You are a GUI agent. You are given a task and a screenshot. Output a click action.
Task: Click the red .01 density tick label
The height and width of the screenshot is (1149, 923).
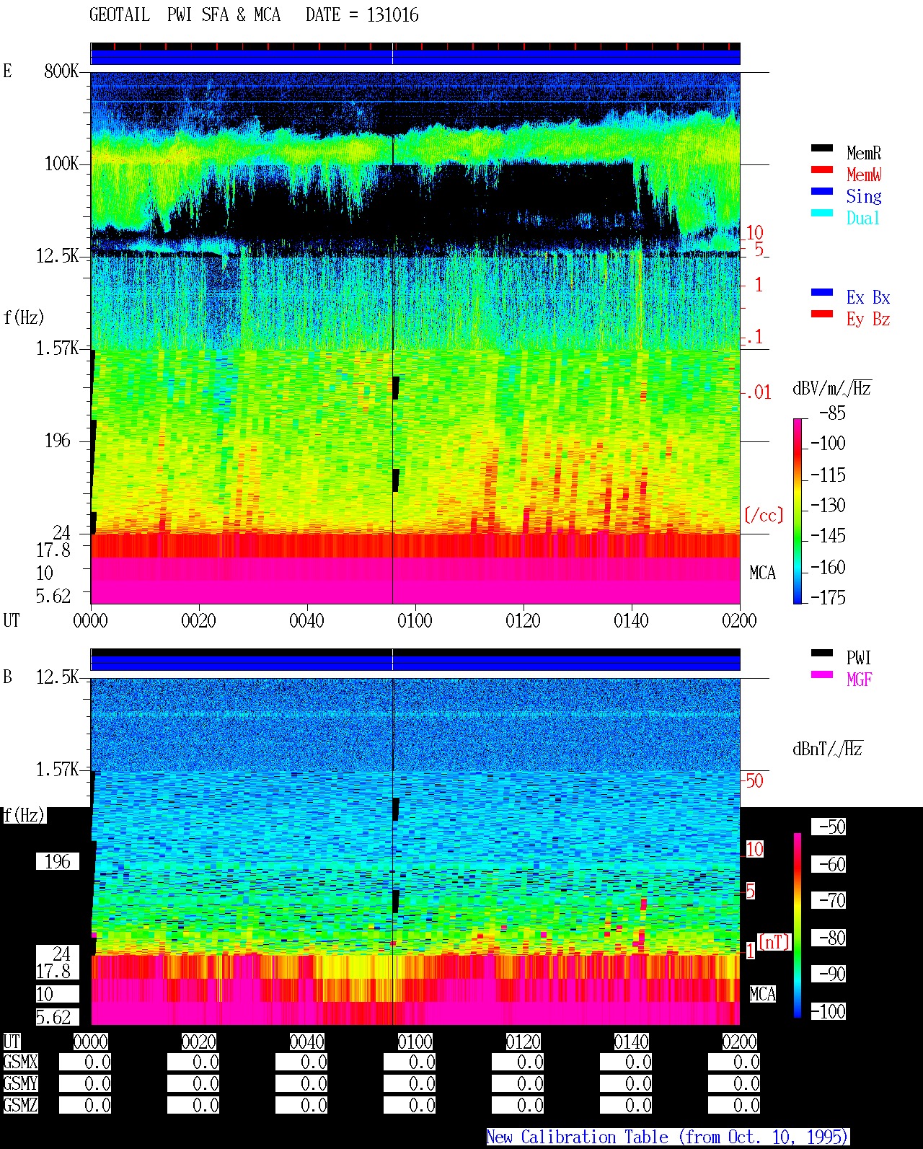coord(758,393)
